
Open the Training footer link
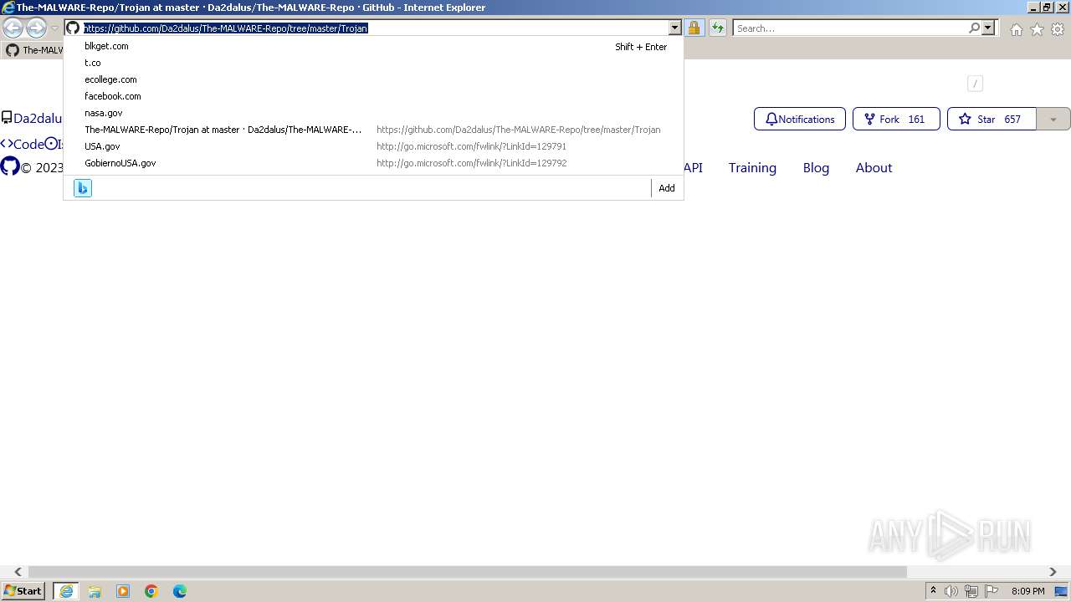tap(752, 167)
